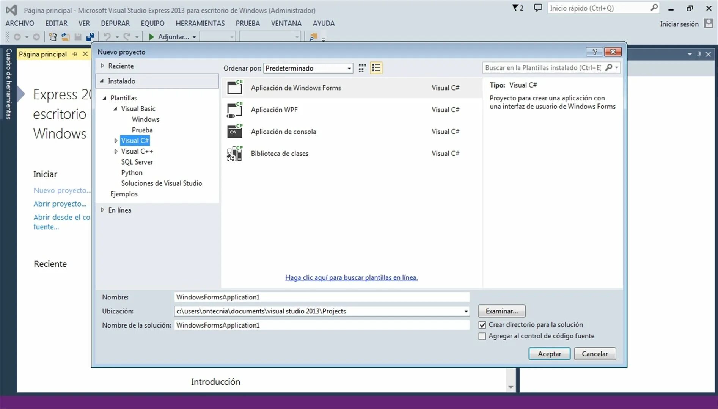Select Soluciones de Visual Studio tree item

(x=162, y=183)
